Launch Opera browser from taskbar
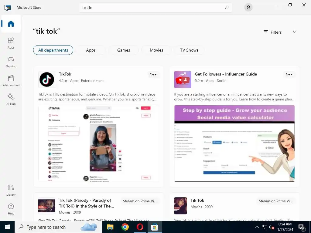Viewport: 311px width, 233px height. (x=140, y=227)
